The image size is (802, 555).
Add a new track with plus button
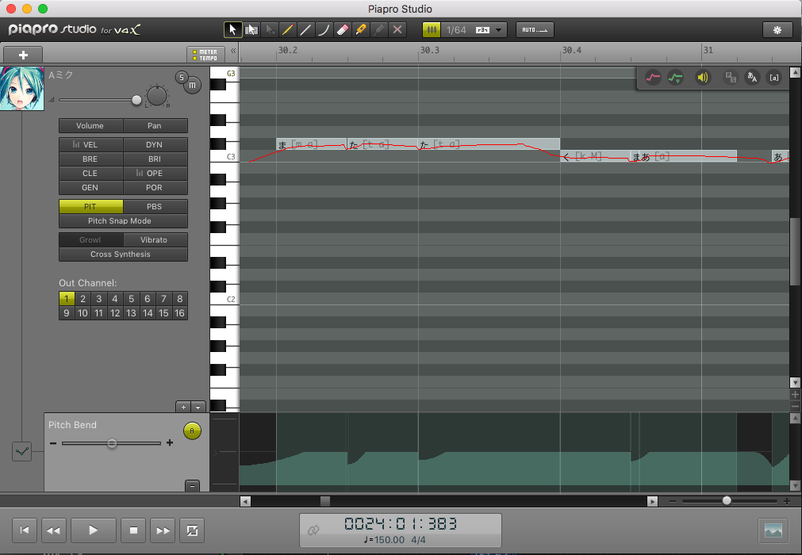coord(23,55)
